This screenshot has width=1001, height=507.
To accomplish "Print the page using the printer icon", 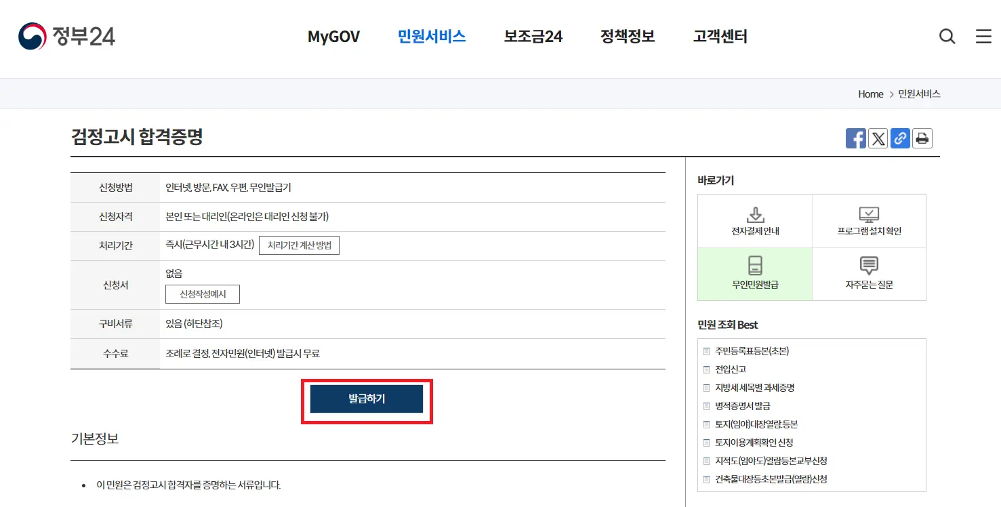I will point(922,138).
